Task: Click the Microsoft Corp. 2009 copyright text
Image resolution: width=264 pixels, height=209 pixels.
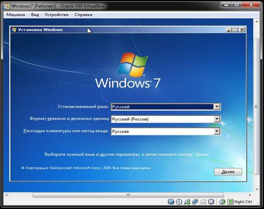Action: click(x=86, y=168)
